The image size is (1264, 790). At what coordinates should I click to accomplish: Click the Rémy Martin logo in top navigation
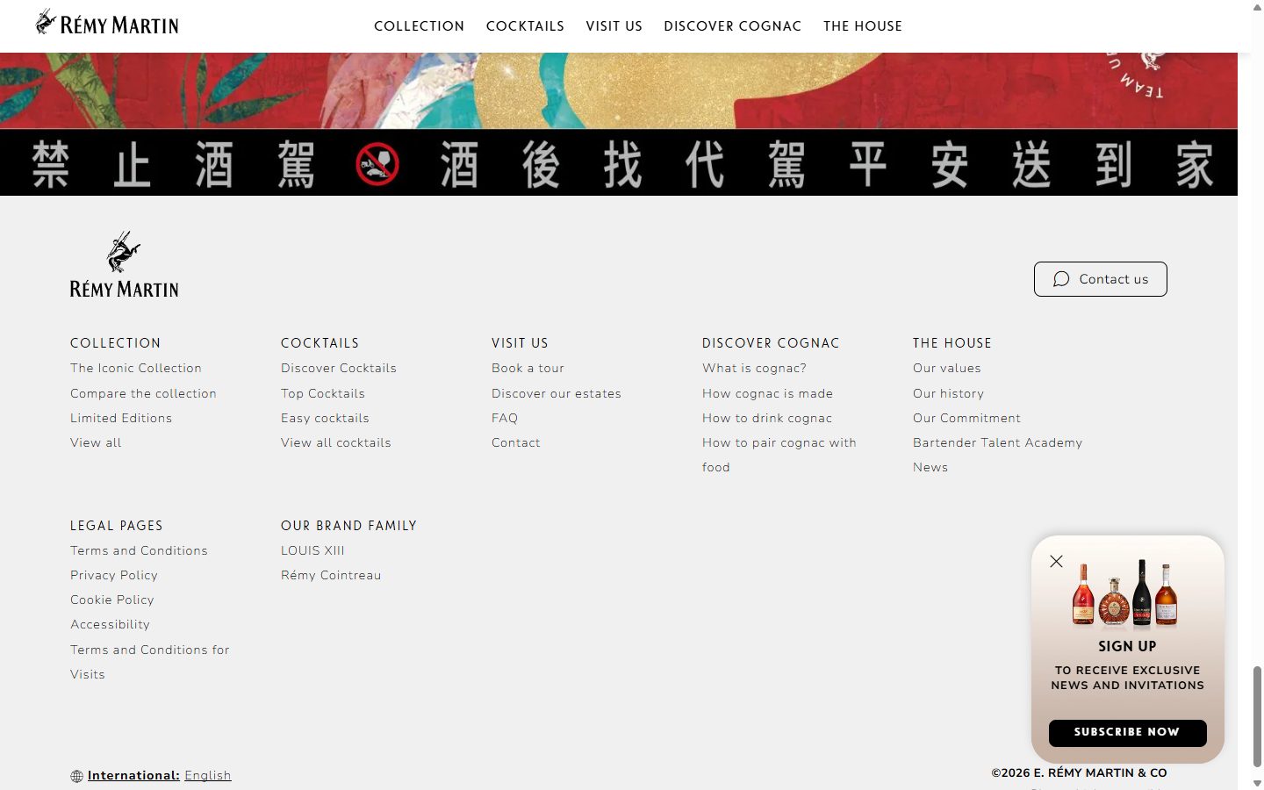pyautogui.click(x=107, y=24)
